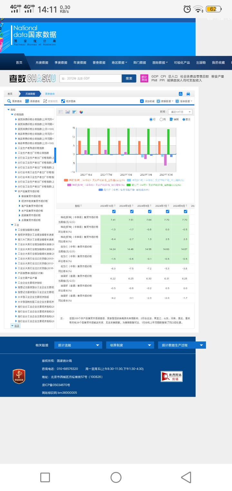Expand 工业生产者购进价格指数 tree item
The height and width of the screenshot is (491, 232).
point(16,148)
